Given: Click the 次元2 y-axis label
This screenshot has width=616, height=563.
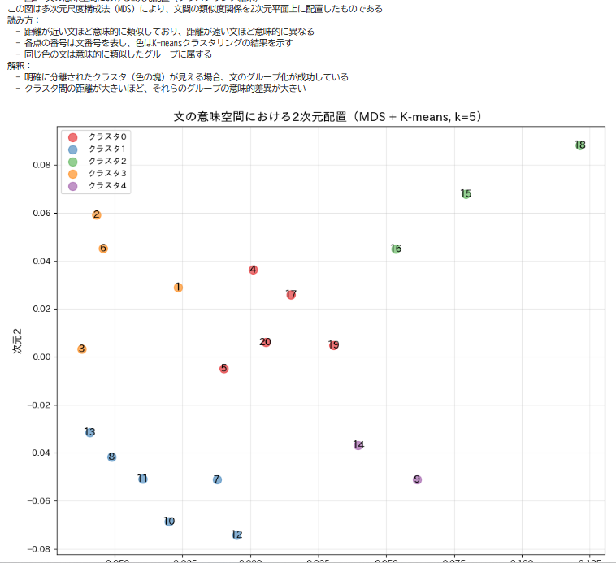Looking at the screenshot, I should tap(17, 340).
